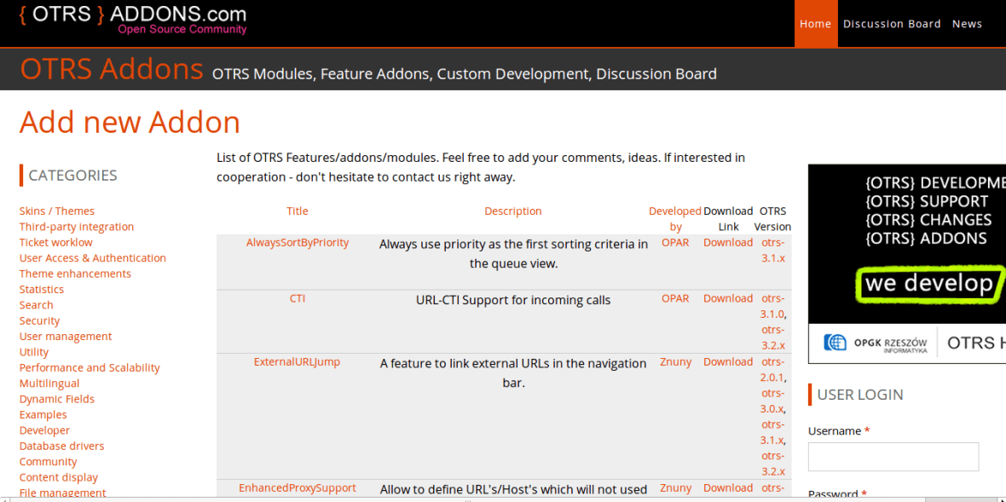The width and height of the screenshot is (1006, 502).
Task: Switch to the Home tab
Action: pos(815,23)
